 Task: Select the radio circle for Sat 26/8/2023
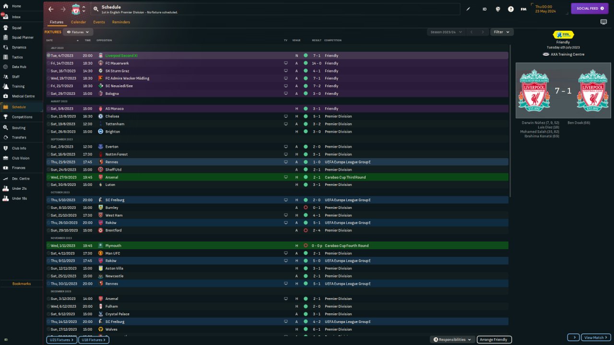(x=48, y=131)
